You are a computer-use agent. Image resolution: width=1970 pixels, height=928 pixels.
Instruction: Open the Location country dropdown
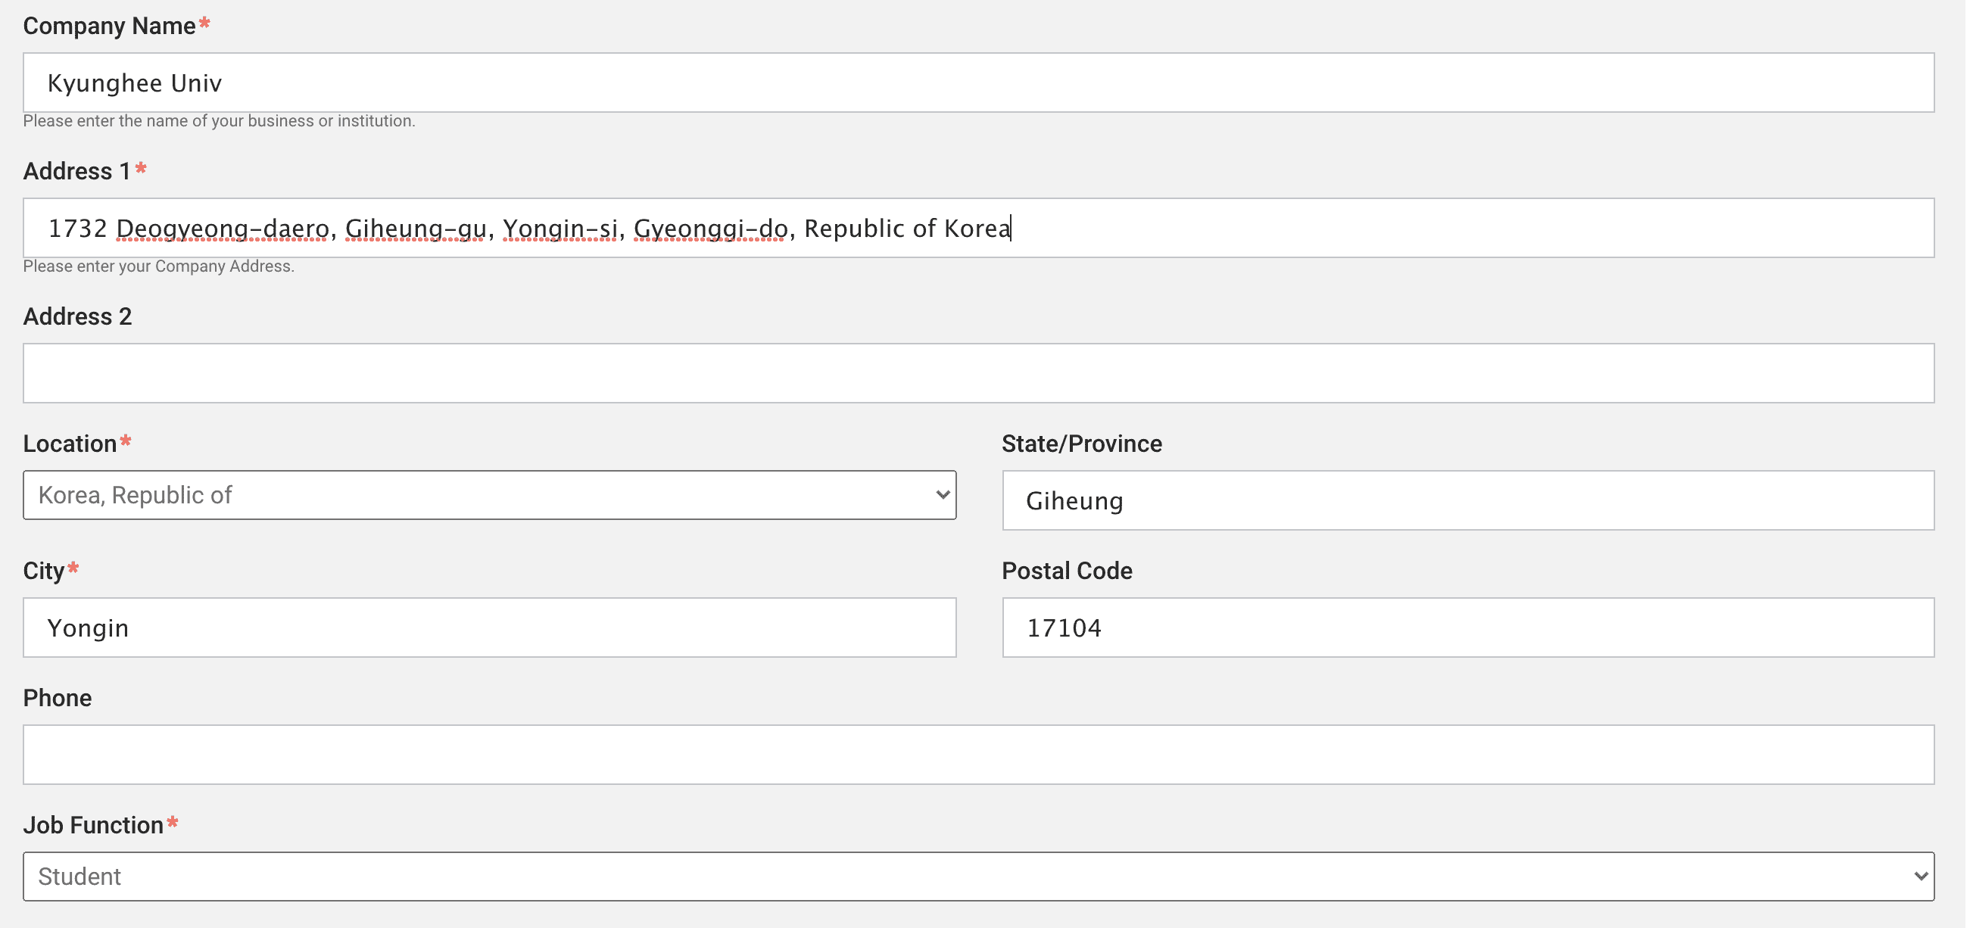(x=489, y=495)
